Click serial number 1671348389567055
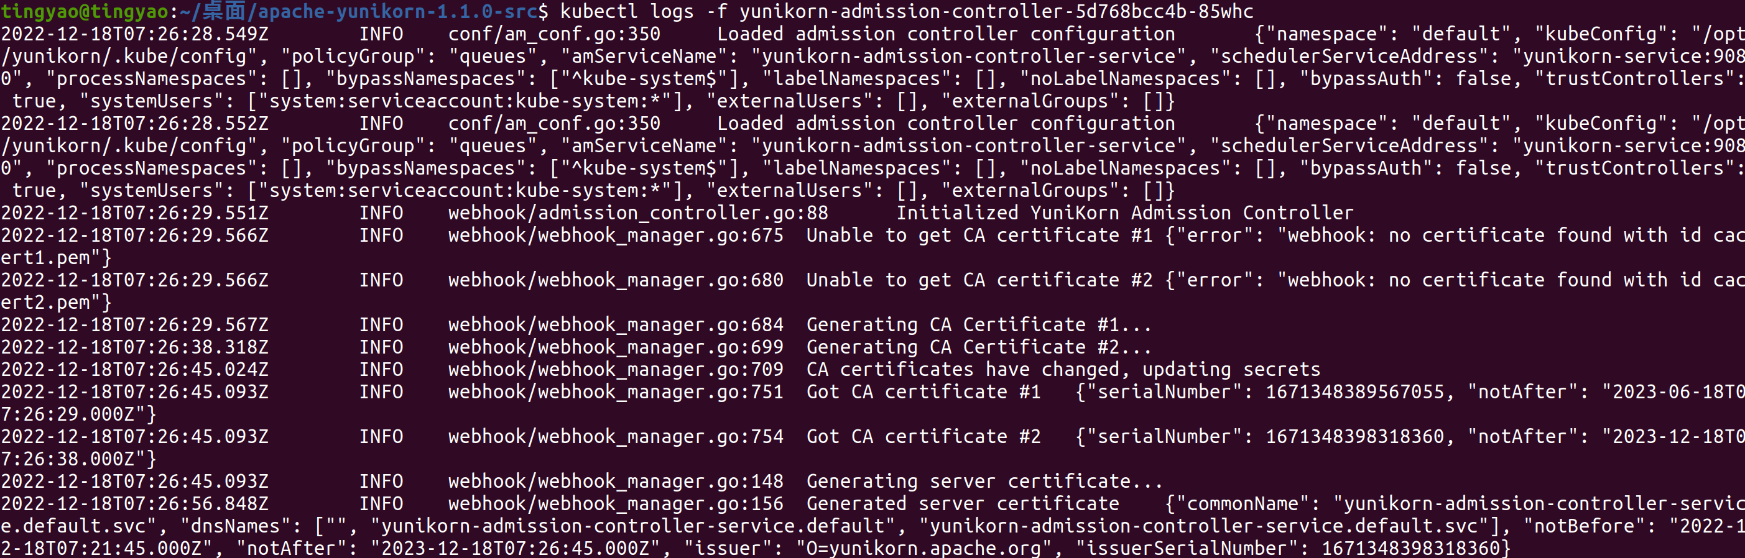The image size is (1745, 558). pos(1355,391)
